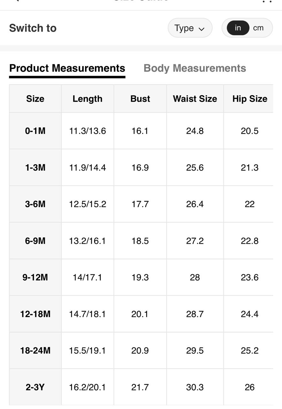This screenshot has height=409, width=282.
Task: Click the Hip Size column header
Action: (250, 99)
